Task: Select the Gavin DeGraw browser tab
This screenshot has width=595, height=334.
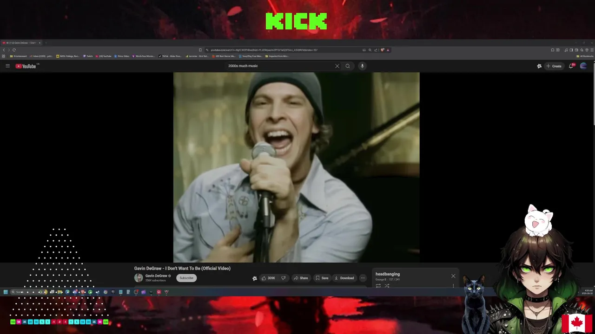Action: click(21, 43)
